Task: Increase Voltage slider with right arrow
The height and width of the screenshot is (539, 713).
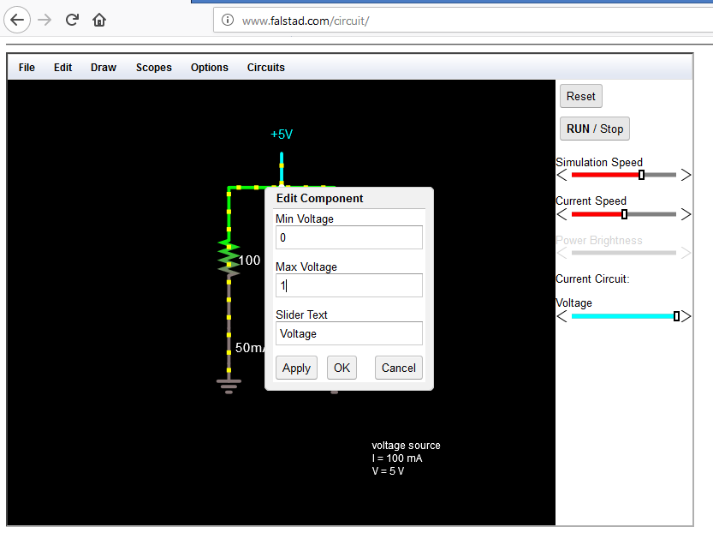Action: pyautogui.click(x=686, y=316)
